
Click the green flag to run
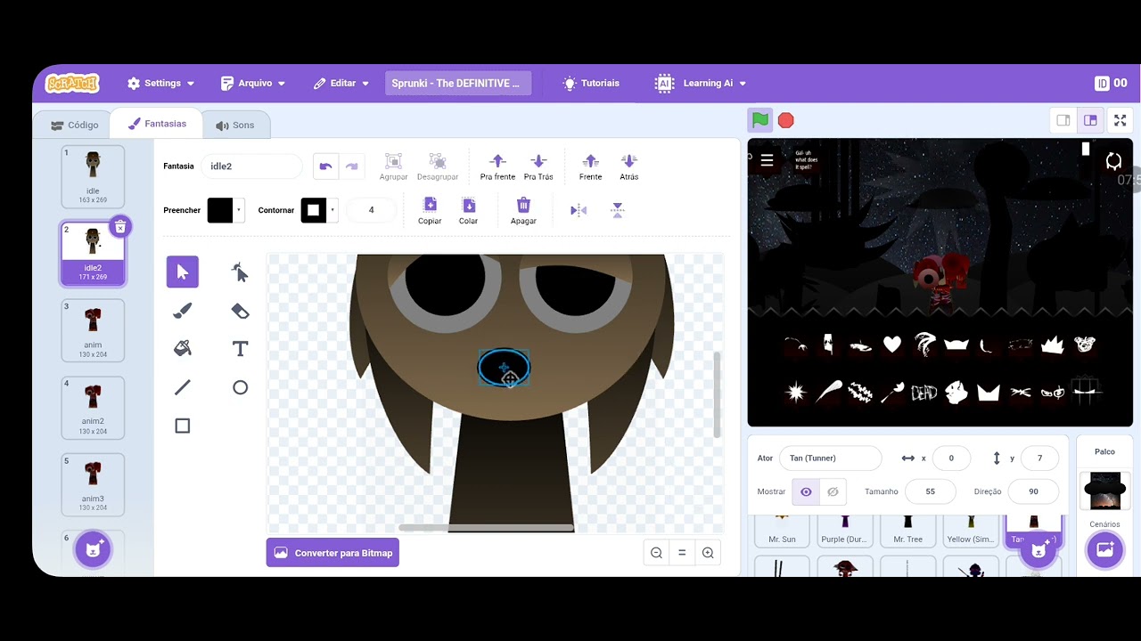(x=759, y=120)
